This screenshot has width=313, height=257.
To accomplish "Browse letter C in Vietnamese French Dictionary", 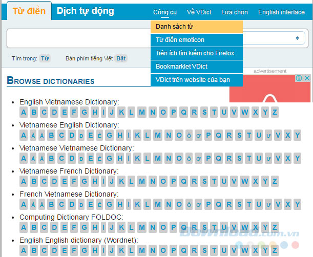I will pyautogui.click(x=44, y=181).
